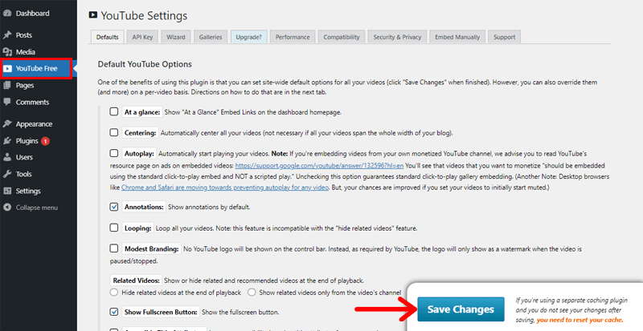Viewport: 643px width, 331px height.
Task: Click the YouTube Free play icon
Action: tap(7, 69)
